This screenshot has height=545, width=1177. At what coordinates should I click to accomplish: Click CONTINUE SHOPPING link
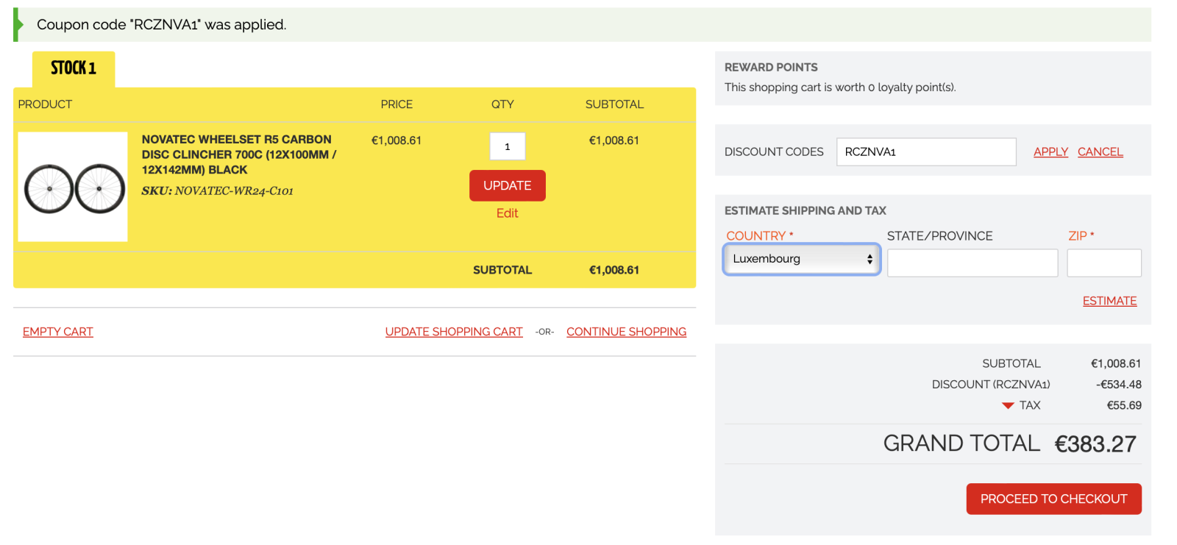(x=626, y=332)
